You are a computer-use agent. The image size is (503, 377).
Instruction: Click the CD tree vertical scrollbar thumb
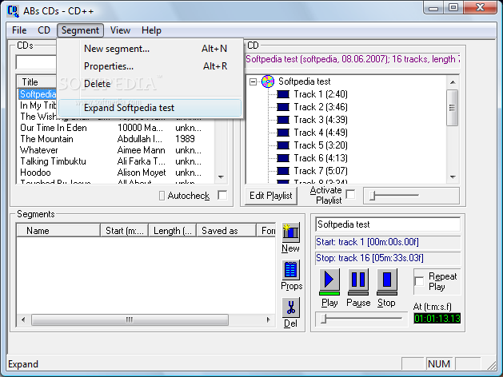453,108
